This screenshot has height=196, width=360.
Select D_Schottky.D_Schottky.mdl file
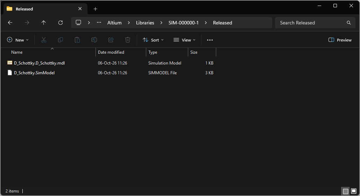click(x=39, y=63)
